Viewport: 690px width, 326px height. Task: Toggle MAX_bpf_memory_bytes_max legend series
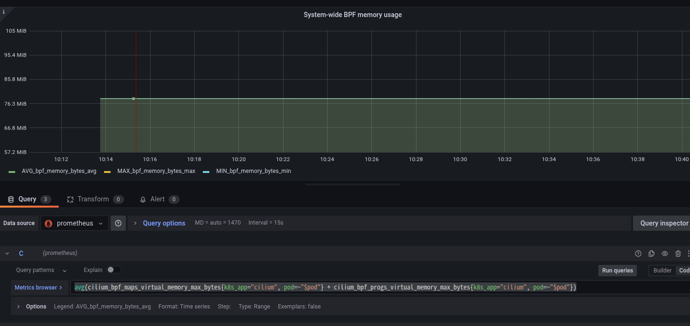point(156,171)
